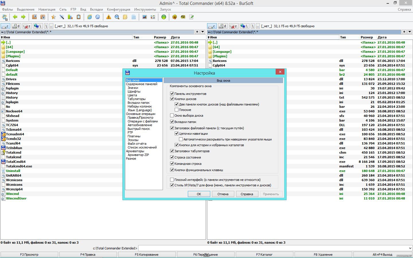Click the 'F7 Каталог' button
The width and height of the screenshot is (413, 258).
click(x=264, y=255)
